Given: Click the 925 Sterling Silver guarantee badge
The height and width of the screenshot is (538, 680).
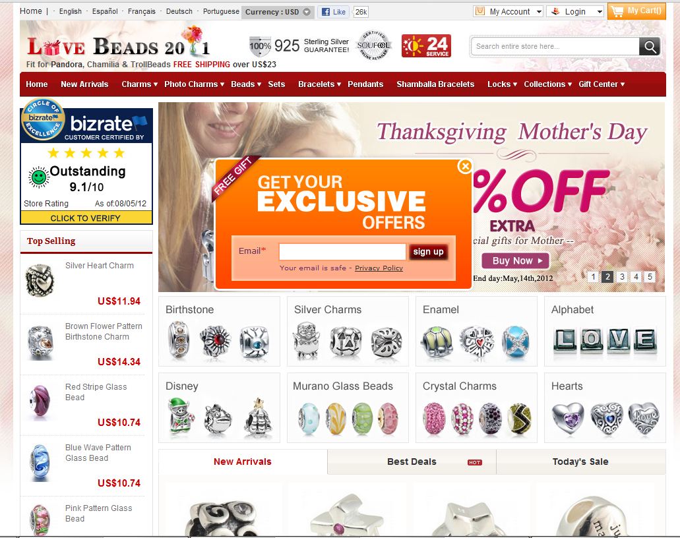Looking at the screenshot, I should click(x=299, y=46).
